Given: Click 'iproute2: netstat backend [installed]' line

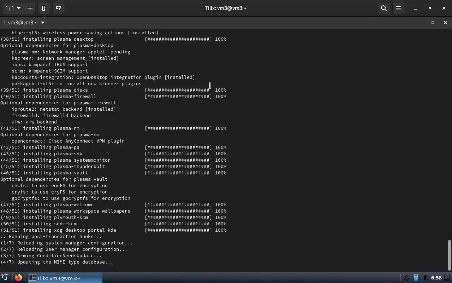Looking at the screenshot, I should (64, 109).
